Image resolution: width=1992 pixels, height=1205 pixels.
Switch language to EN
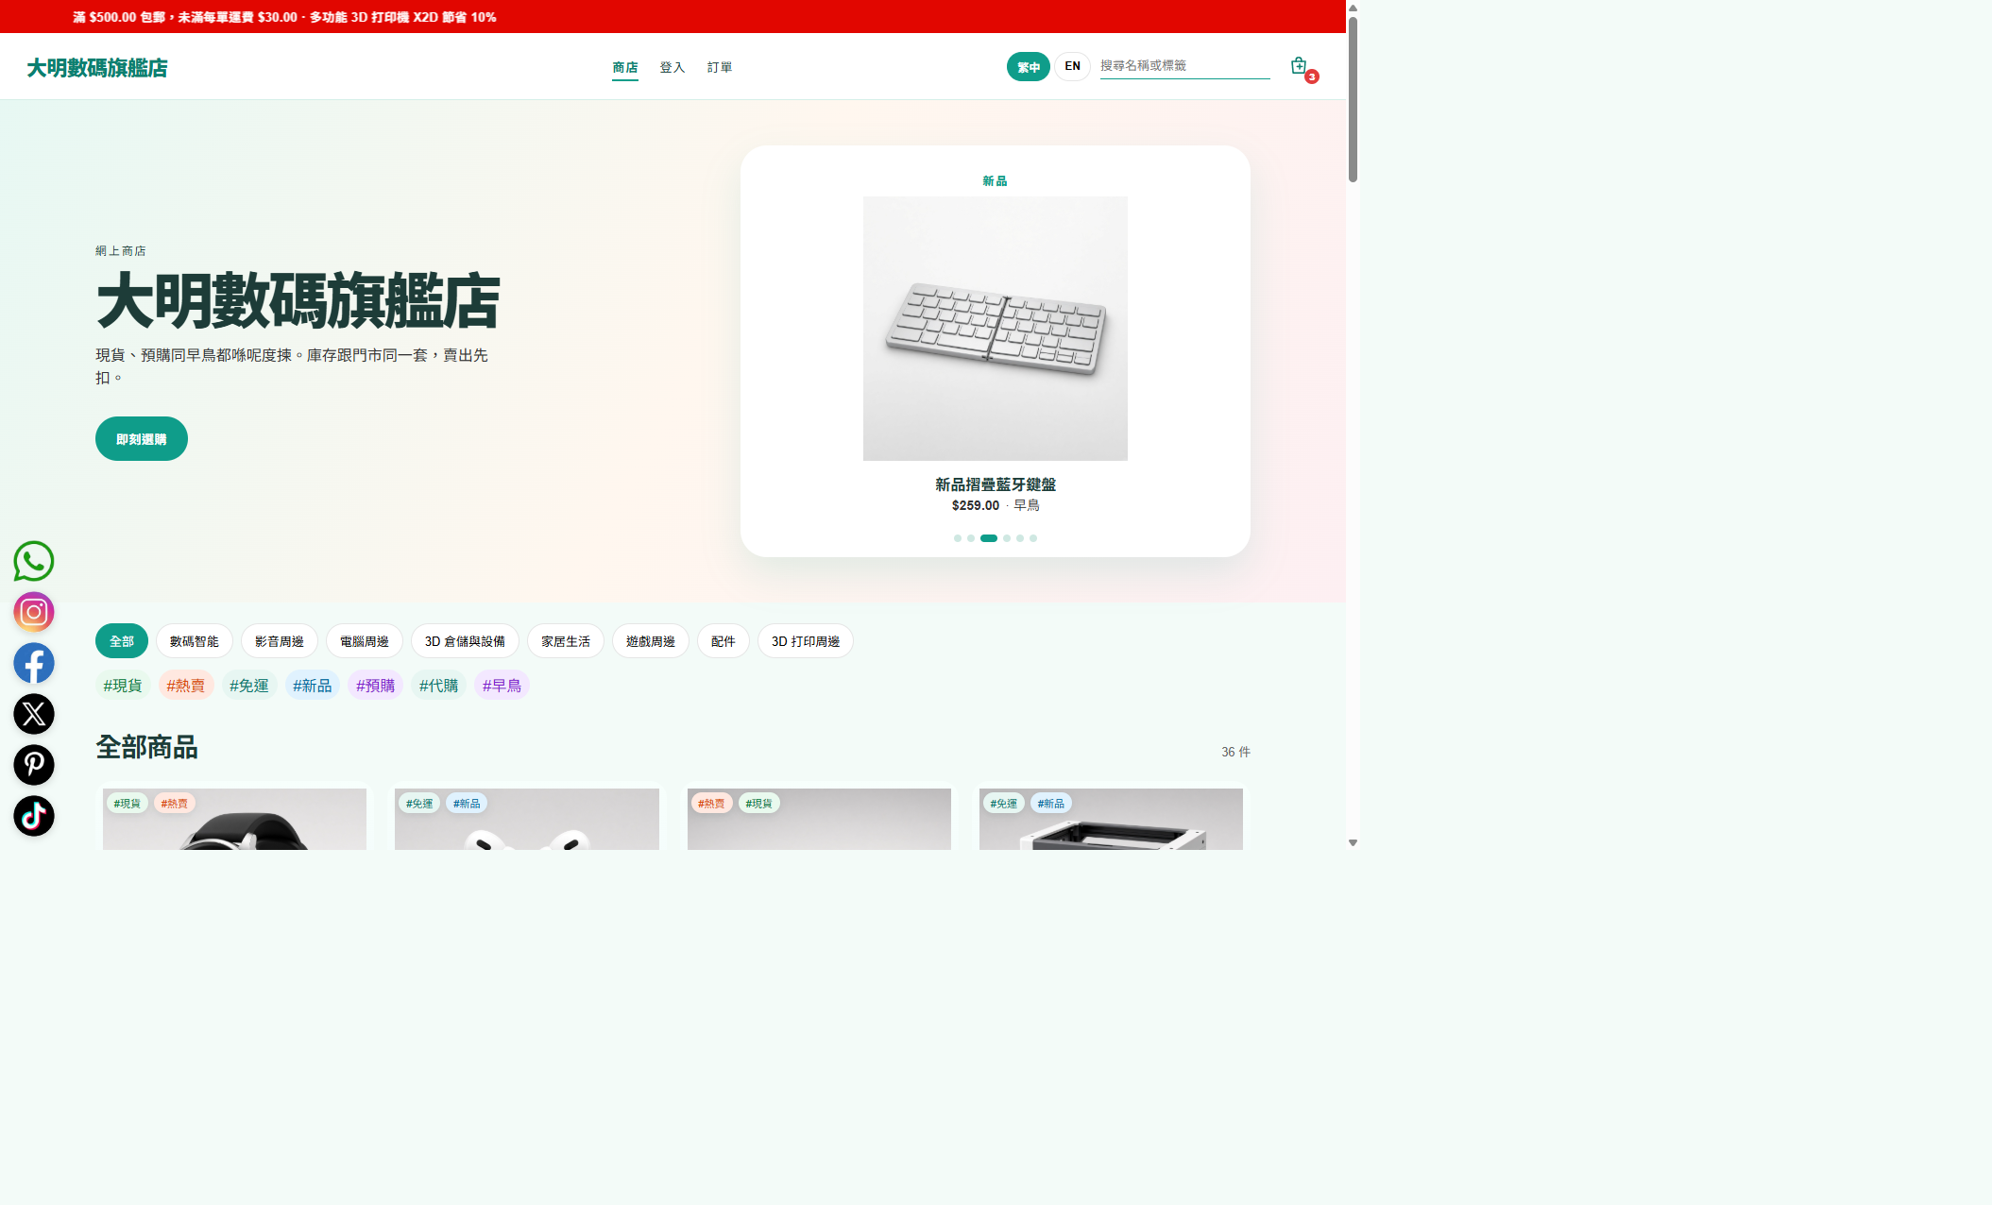point(1072,67)
